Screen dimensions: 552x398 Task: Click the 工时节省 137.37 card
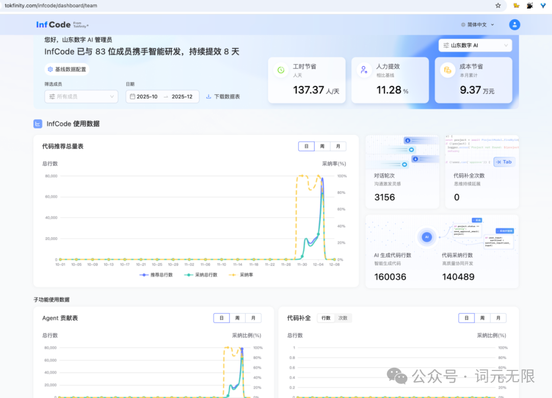click(307, 80)
